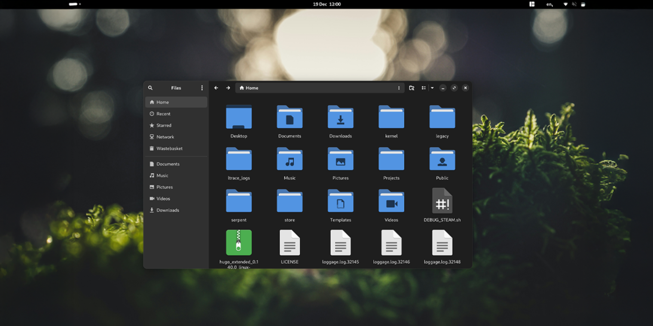Click the Back navigation arrow
The width and height of the screenshot is (653, 326).
click(216, 88)
